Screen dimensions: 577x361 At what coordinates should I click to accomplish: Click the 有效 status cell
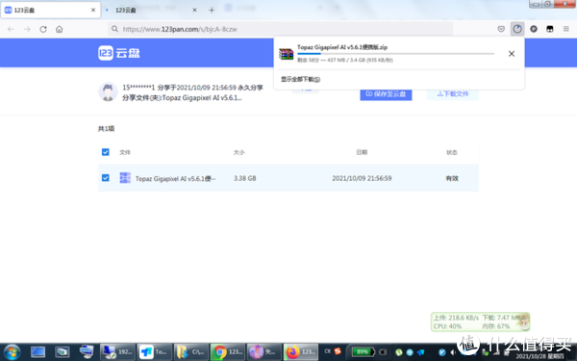452,178
